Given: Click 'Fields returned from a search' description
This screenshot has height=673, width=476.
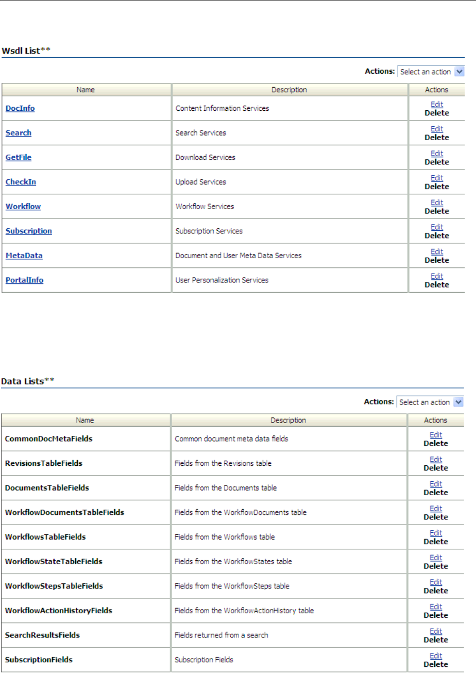Looking at the screenshot, I should coord(222,635).
